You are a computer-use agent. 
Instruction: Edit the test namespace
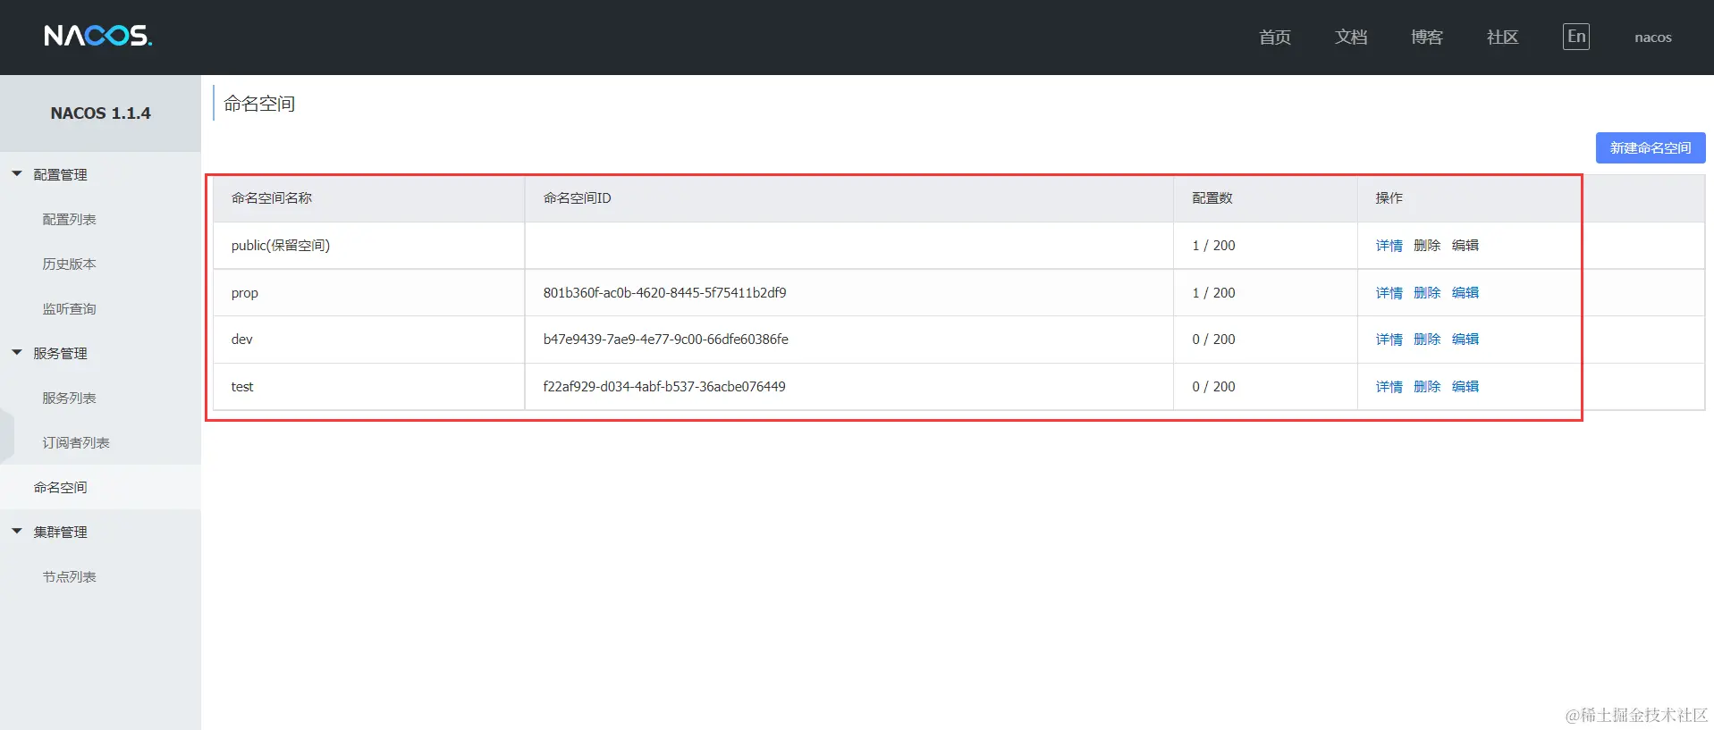pyautogui.click(x=1465, y=387)
